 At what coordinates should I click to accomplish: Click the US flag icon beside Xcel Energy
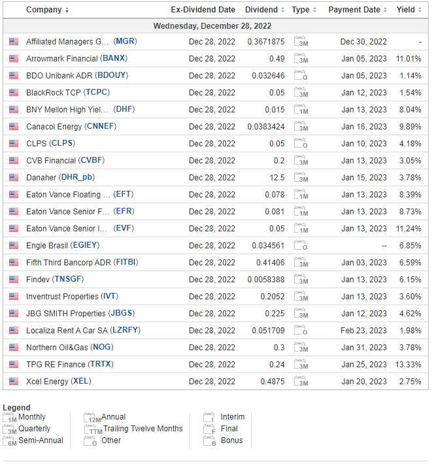pyautogui.click(x=14, y=382)
